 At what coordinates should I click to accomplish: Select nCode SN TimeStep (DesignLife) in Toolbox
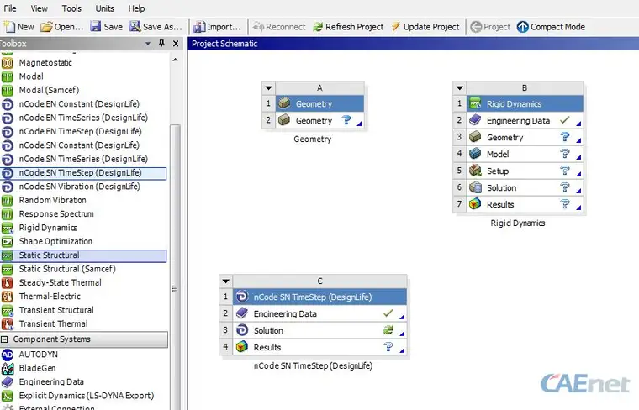pos(83,173)
